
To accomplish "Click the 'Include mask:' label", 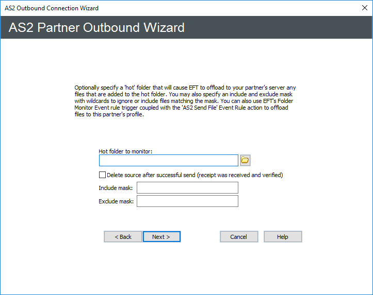I will click(116, 188).
